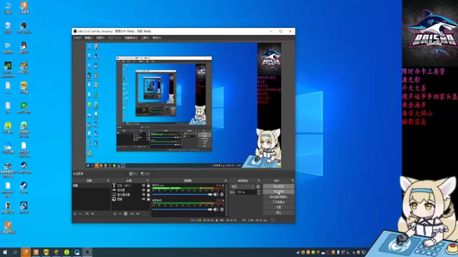Decrease transition duration with the down arrow

(259, 194)
